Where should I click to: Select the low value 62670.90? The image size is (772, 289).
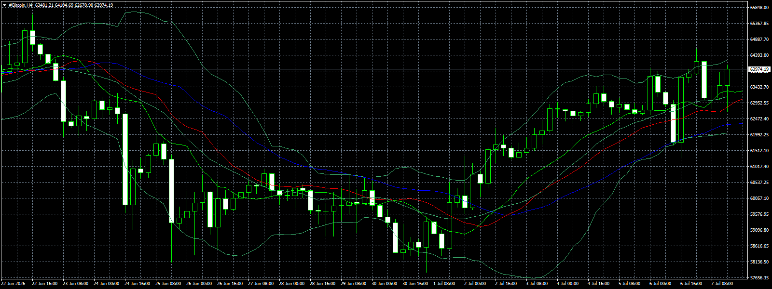point(84,5)
